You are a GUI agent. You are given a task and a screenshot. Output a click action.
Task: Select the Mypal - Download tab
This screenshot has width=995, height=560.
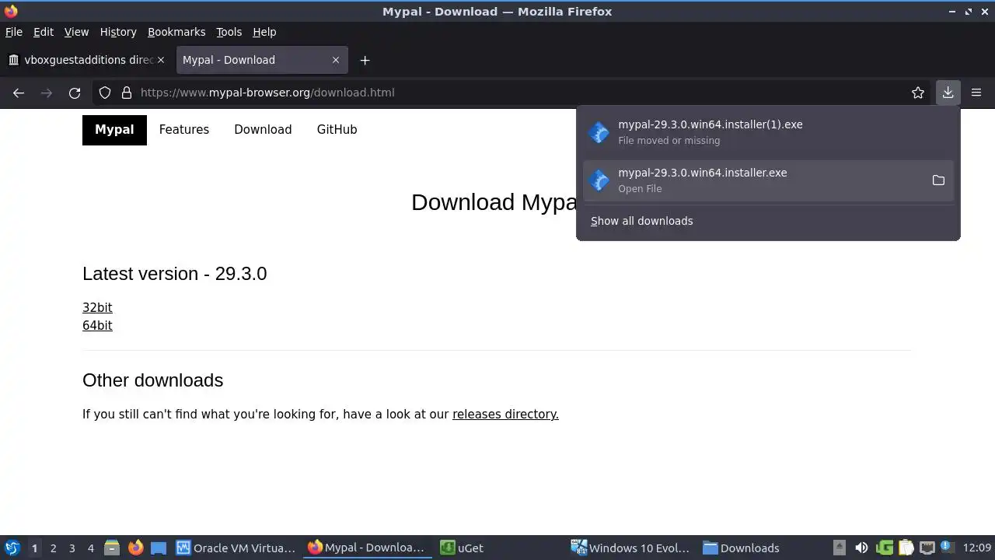(260, 60)
